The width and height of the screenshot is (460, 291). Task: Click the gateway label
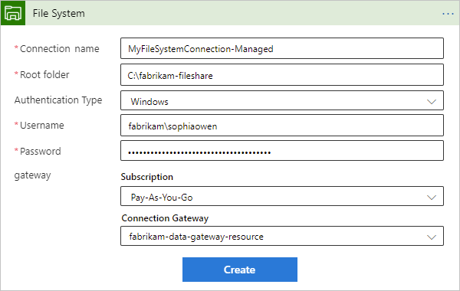tap(32, 175)
